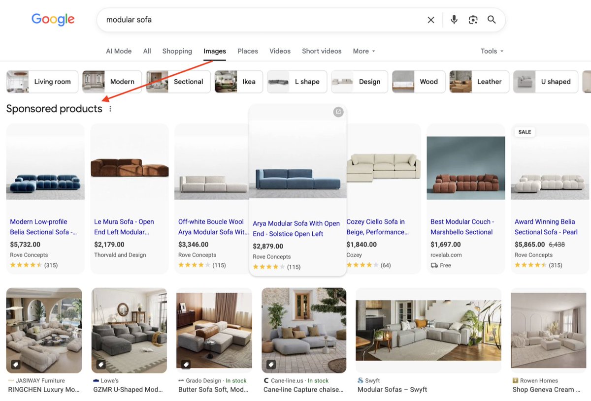Click Lowe's favicon icon

click(96, 380)
